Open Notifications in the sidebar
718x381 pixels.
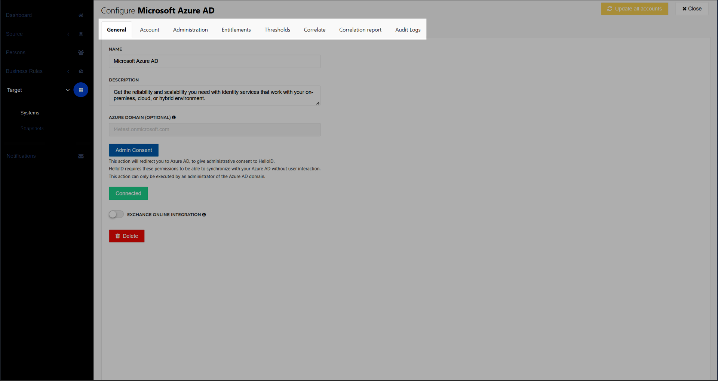click(x=21, y=156)
